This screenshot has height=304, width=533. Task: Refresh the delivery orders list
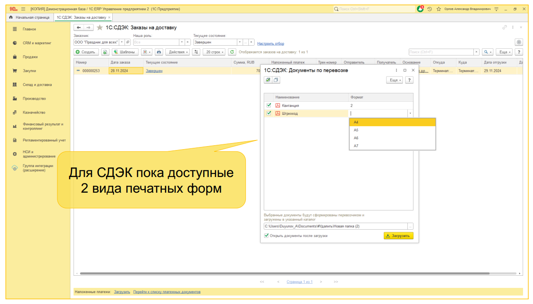[x=232, y=52]
